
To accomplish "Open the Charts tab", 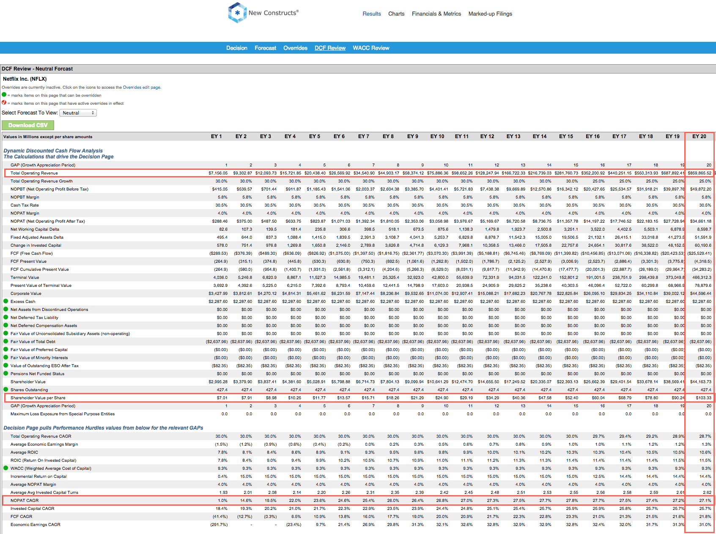I will (396, 14).
